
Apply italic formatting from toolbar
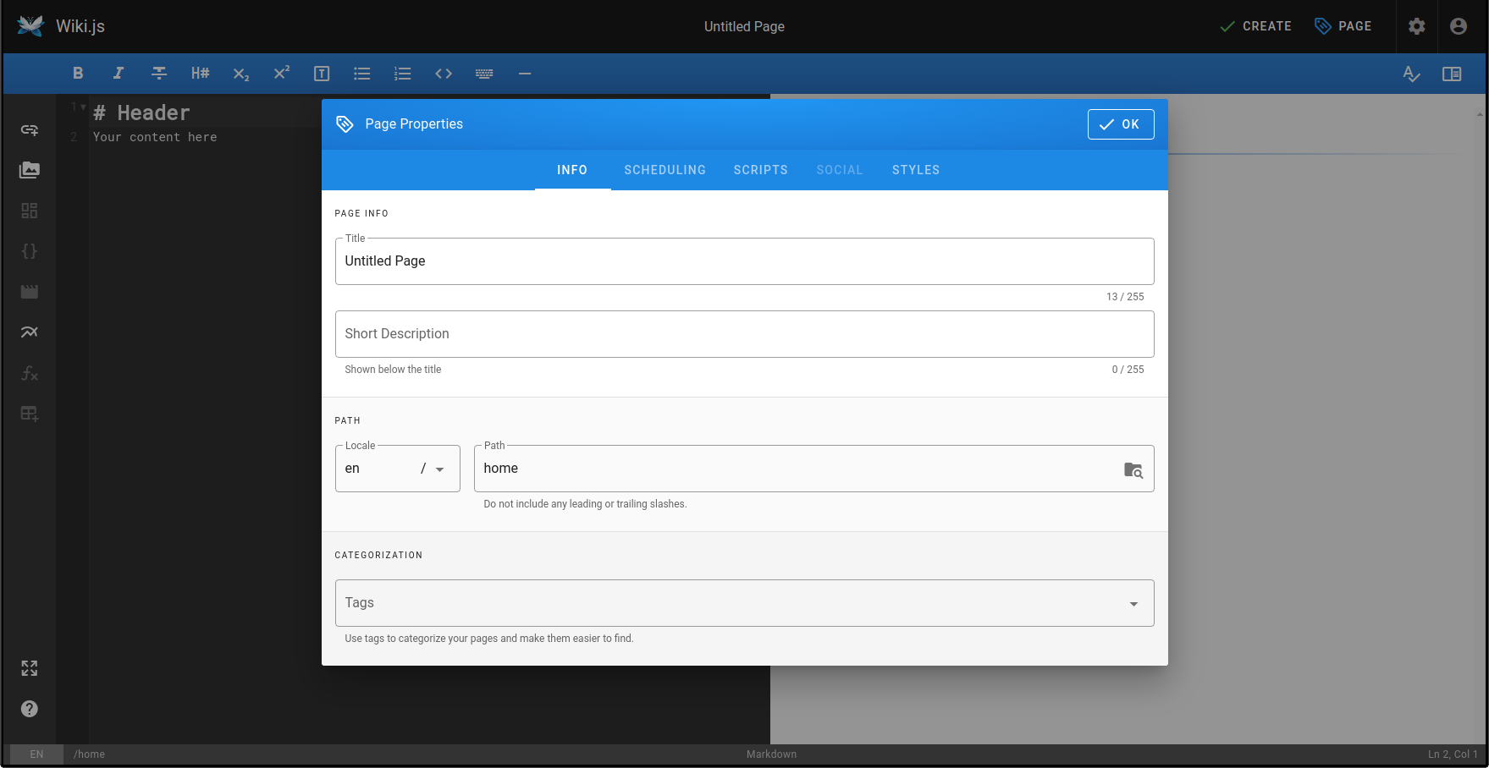click(119, 74)
